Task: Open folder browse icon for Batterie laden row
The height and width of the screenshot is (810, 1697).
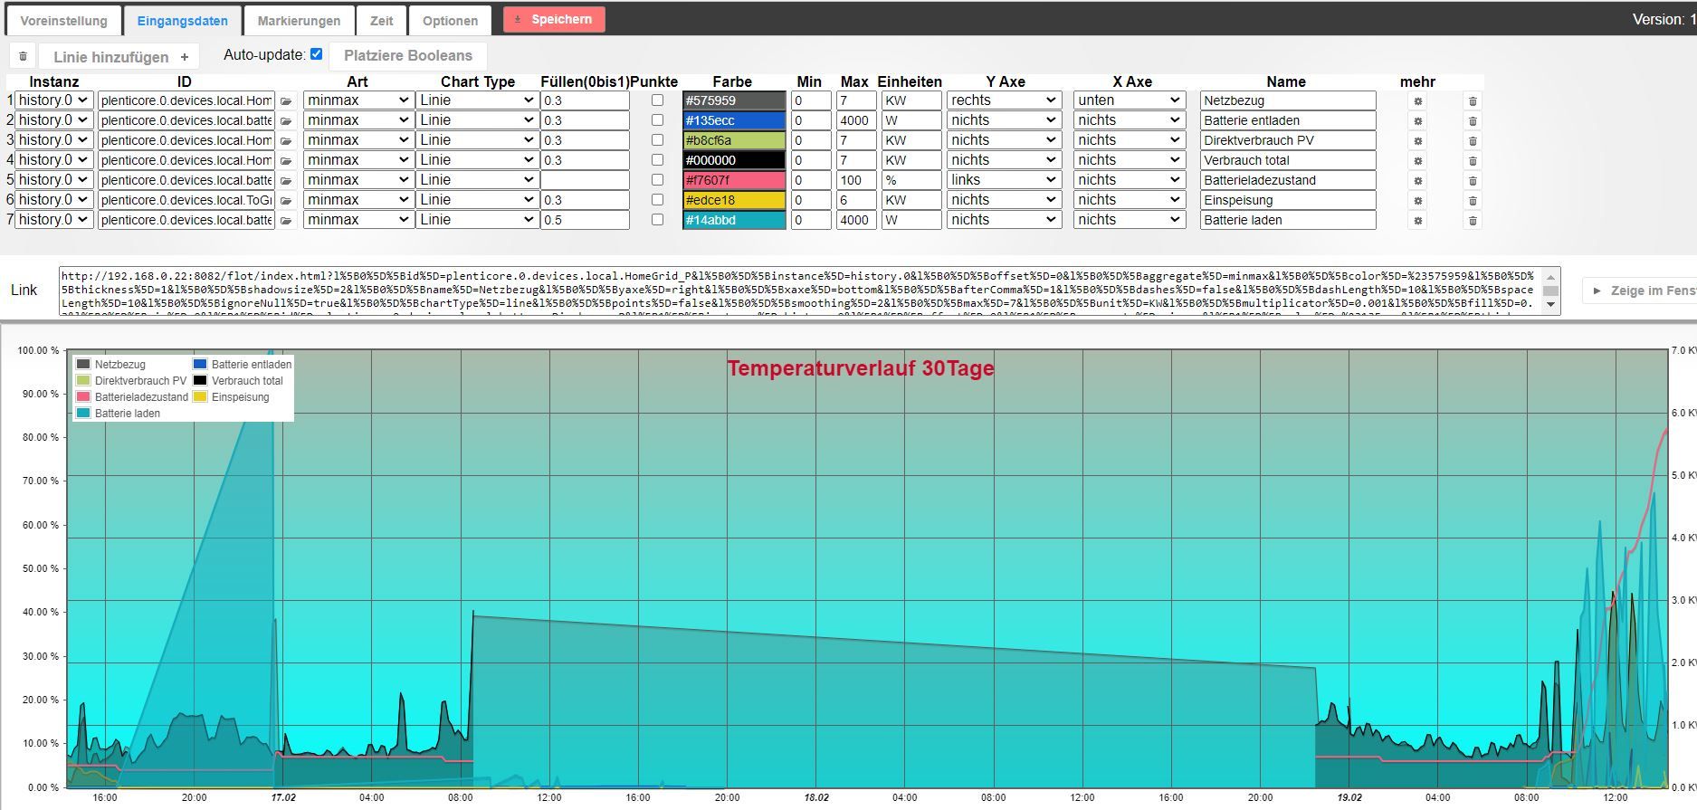Action: 286,221
